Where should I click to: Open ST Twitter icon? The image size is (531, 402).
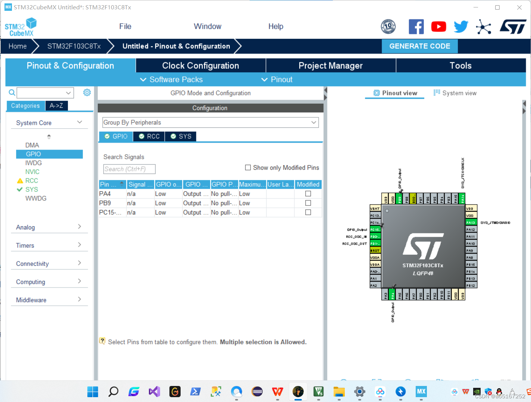[x=461, y=27]
